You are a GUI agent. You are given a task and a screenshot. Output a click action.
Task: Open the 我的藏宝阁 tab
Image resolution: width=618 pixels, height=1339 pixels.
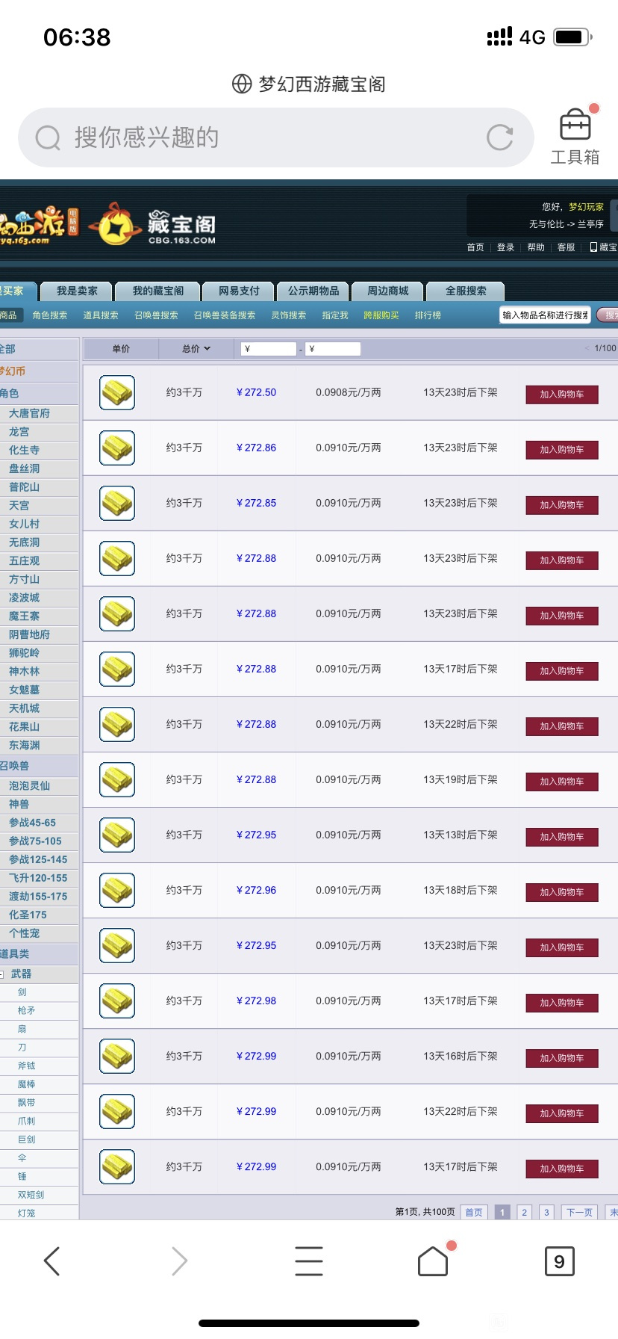point(158,291)
